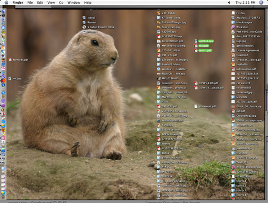Select the Marydale folder

233,97
